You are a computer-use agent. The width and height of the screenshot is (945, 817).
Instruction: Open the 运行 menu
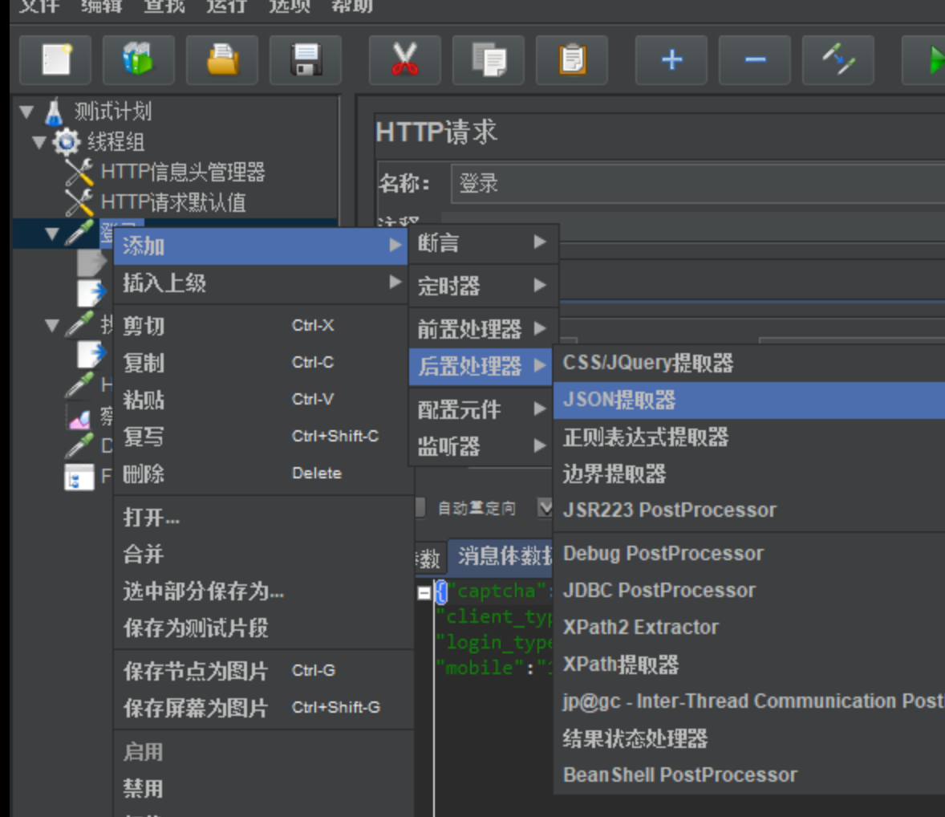click(227, 6)
